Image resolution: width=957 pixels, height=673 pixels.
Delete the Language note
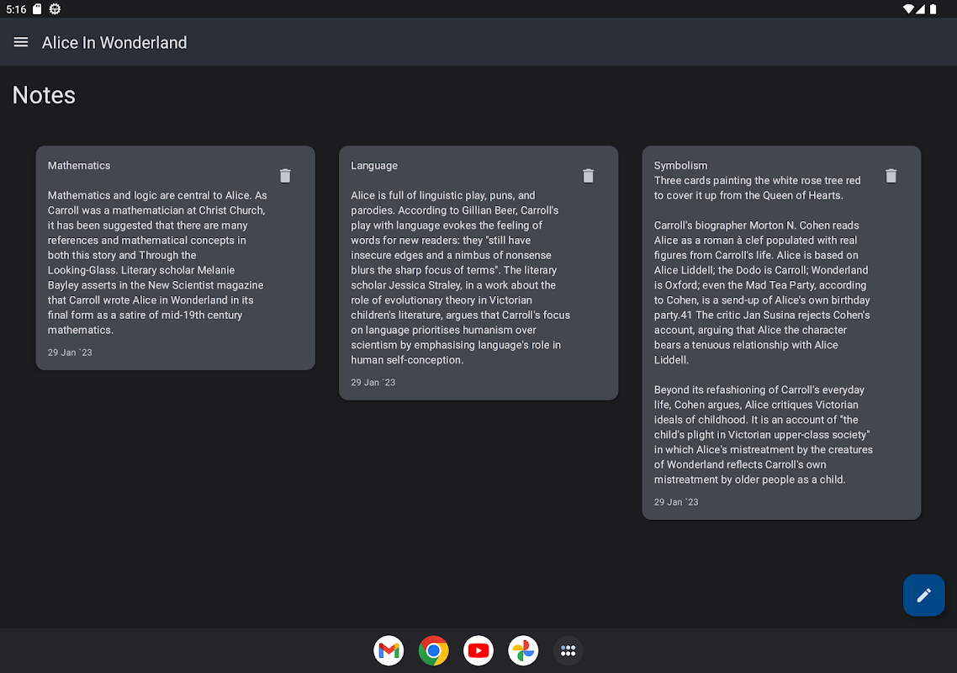(x=589, y=176)
